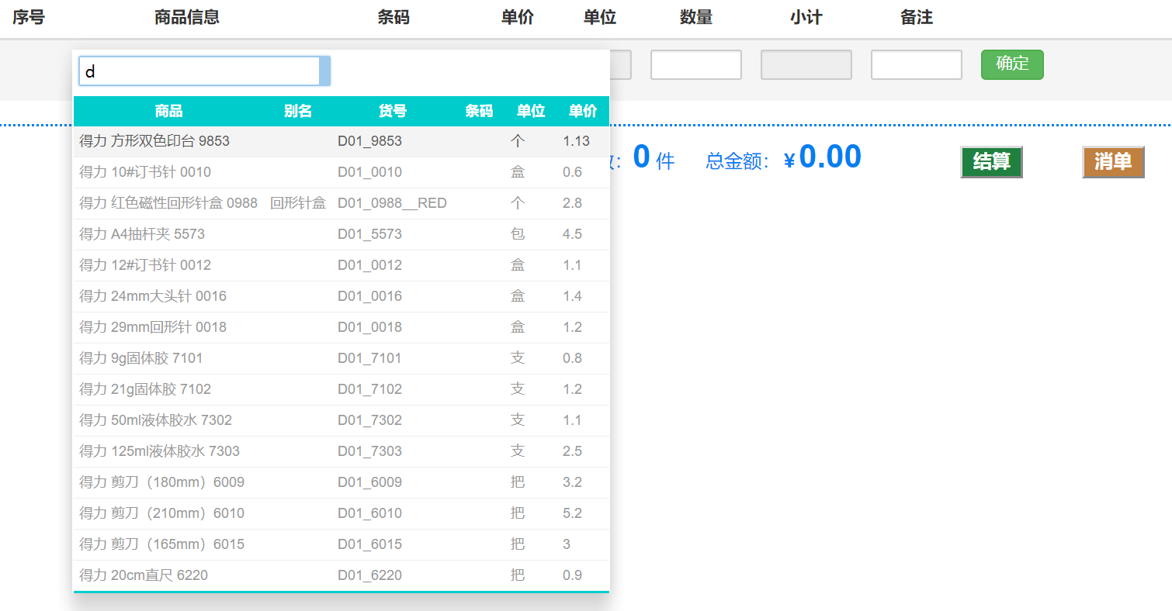Click the 数量 quantity input field

696,64
